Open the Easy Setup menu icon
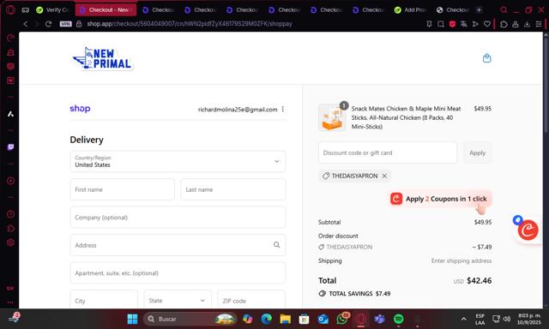The height and width of the screenshot is (329, 549). click(539, 24)
